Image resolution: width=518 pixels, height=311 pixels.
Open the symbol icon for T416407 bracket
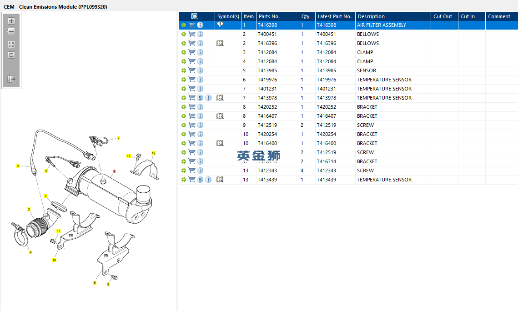220,116
